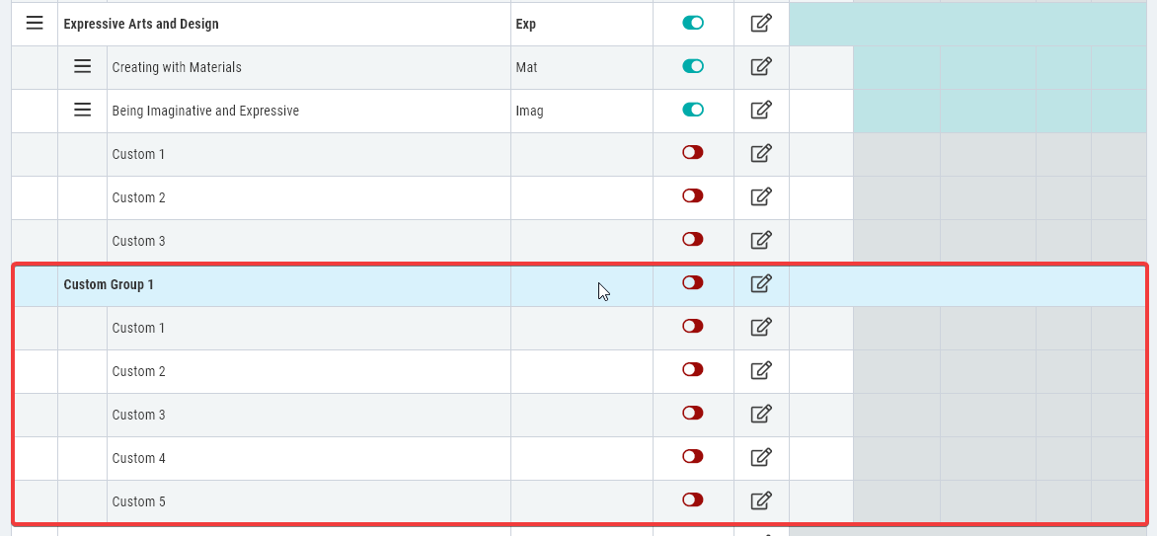1157x536 pixels.
Task: Click reorder handle for Creating with Materials
Action: pyautogui.click(x=83, y=66)
